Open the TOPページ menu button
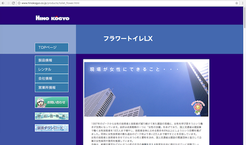Viewport: 246px width, 145px height. (52, 47)
